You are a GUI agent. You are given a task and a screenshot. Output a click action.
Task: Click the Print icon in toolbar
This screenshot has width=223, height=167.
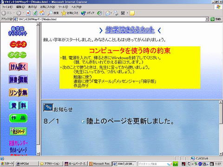coord(116,13)
